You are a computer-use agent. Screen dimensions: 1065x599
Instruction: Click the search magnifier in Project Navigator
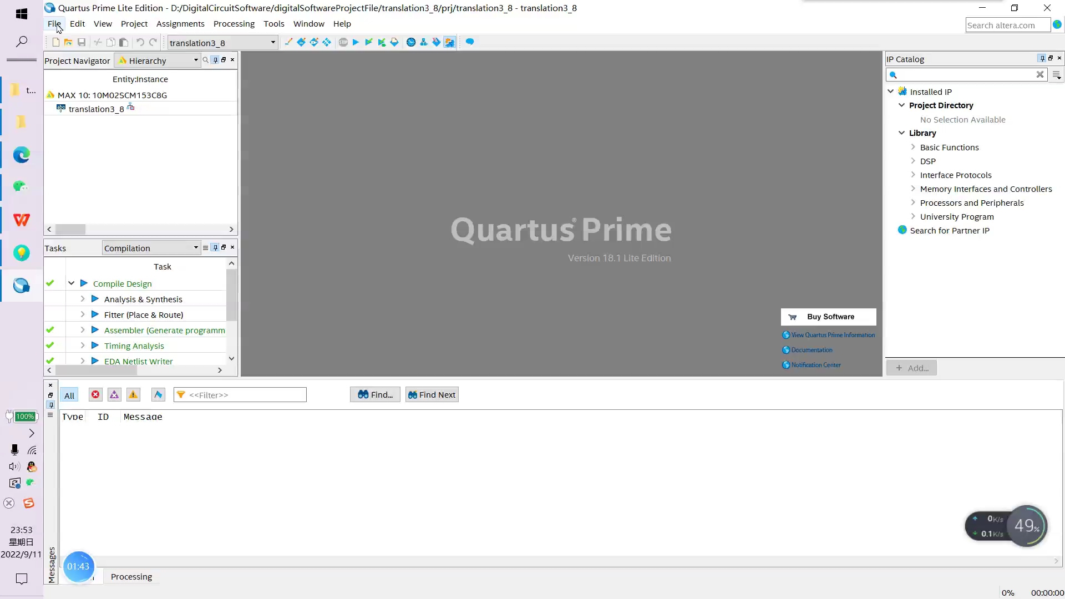(206, 60)
